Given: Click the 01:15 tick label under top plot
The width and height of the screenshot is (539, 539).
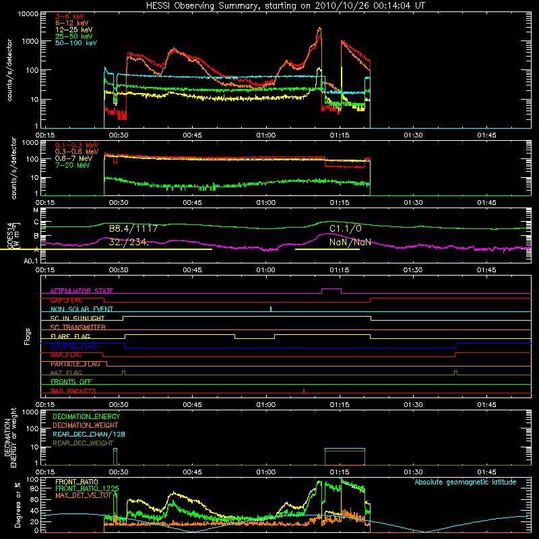Looking at the screenshot, I should pyautogui.click(x=340, y=135).
